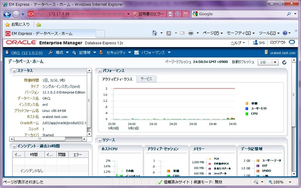Click the blue Help question mark icon

coord(285,33)
